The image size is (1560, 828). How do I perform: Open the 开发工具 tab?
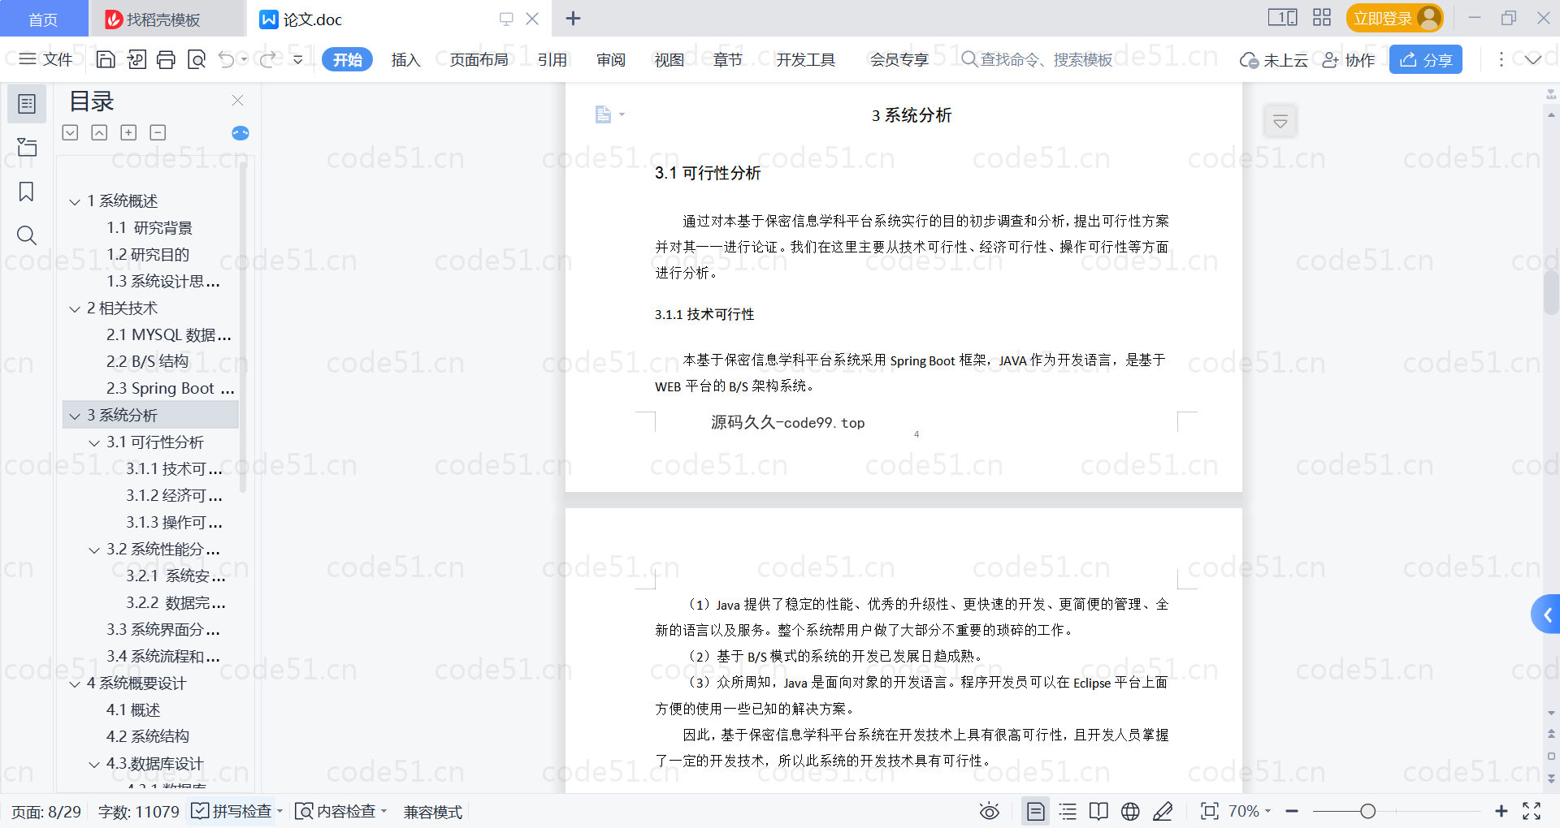click(x=806, y=59)
